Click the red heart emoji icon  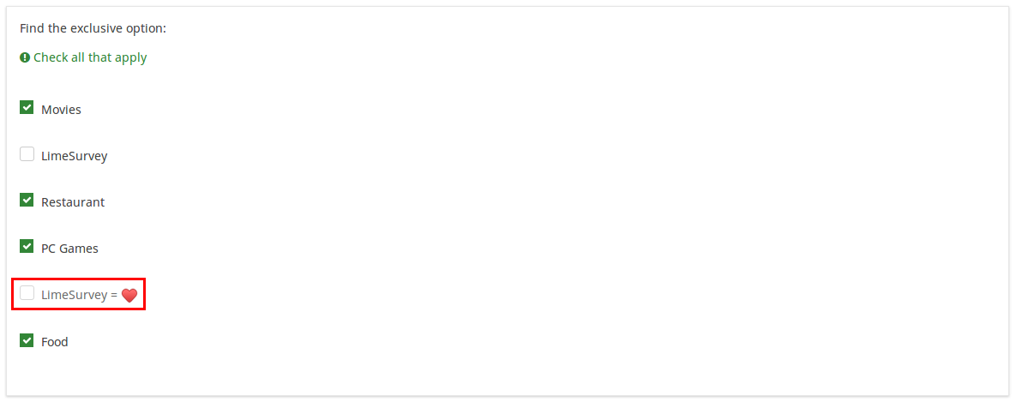[x=129, y=296]
